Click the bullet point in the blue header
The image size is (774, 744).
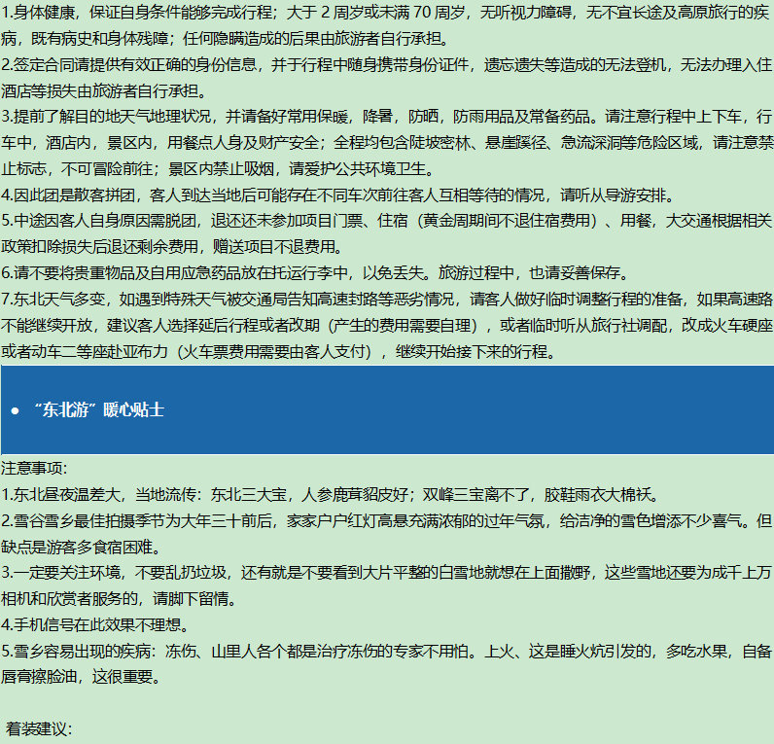15,410
